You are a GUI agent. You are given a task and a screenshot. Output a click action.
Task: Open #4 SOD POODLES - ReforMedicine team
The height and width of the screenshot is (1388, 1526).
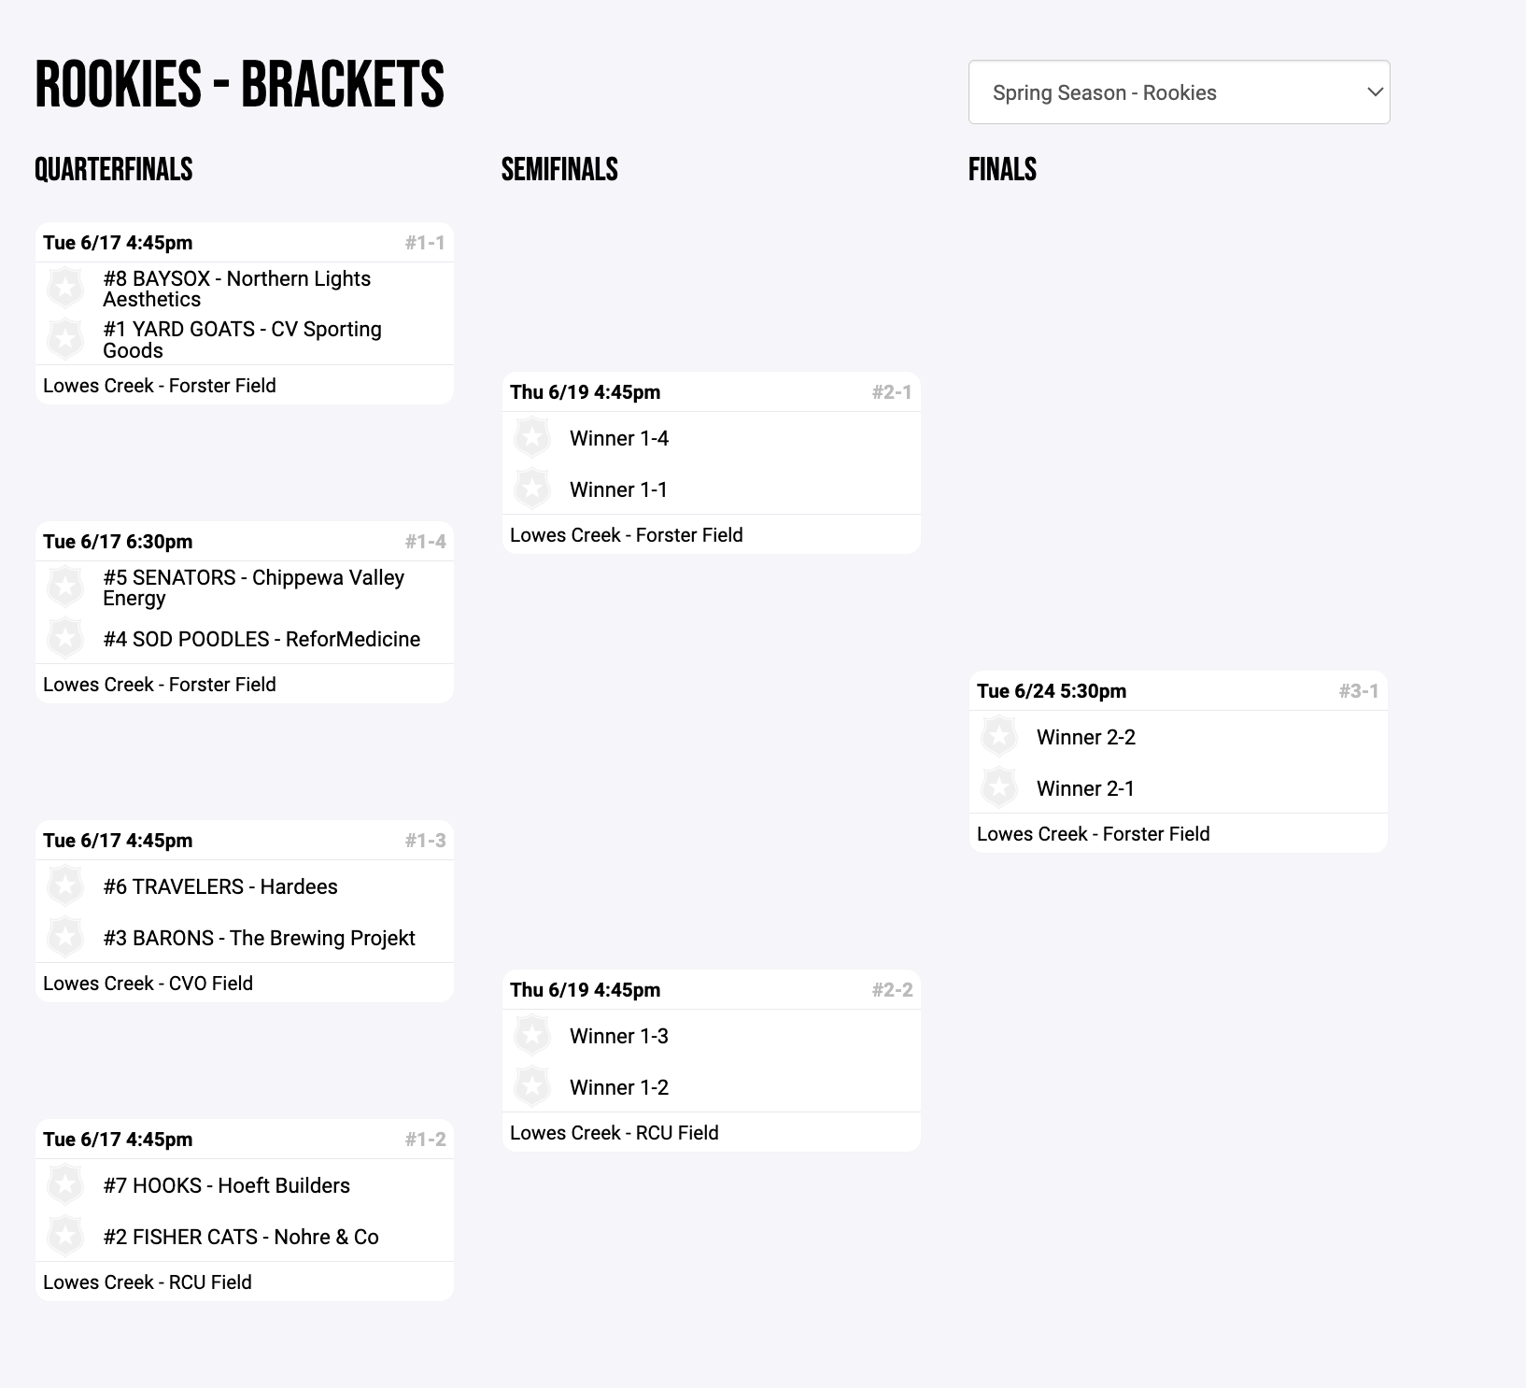tap(261, 639)
